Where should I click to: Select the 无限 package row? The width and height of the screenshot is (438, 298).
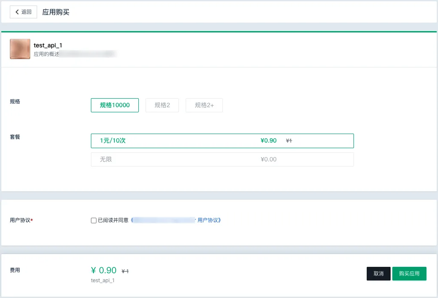222,160
